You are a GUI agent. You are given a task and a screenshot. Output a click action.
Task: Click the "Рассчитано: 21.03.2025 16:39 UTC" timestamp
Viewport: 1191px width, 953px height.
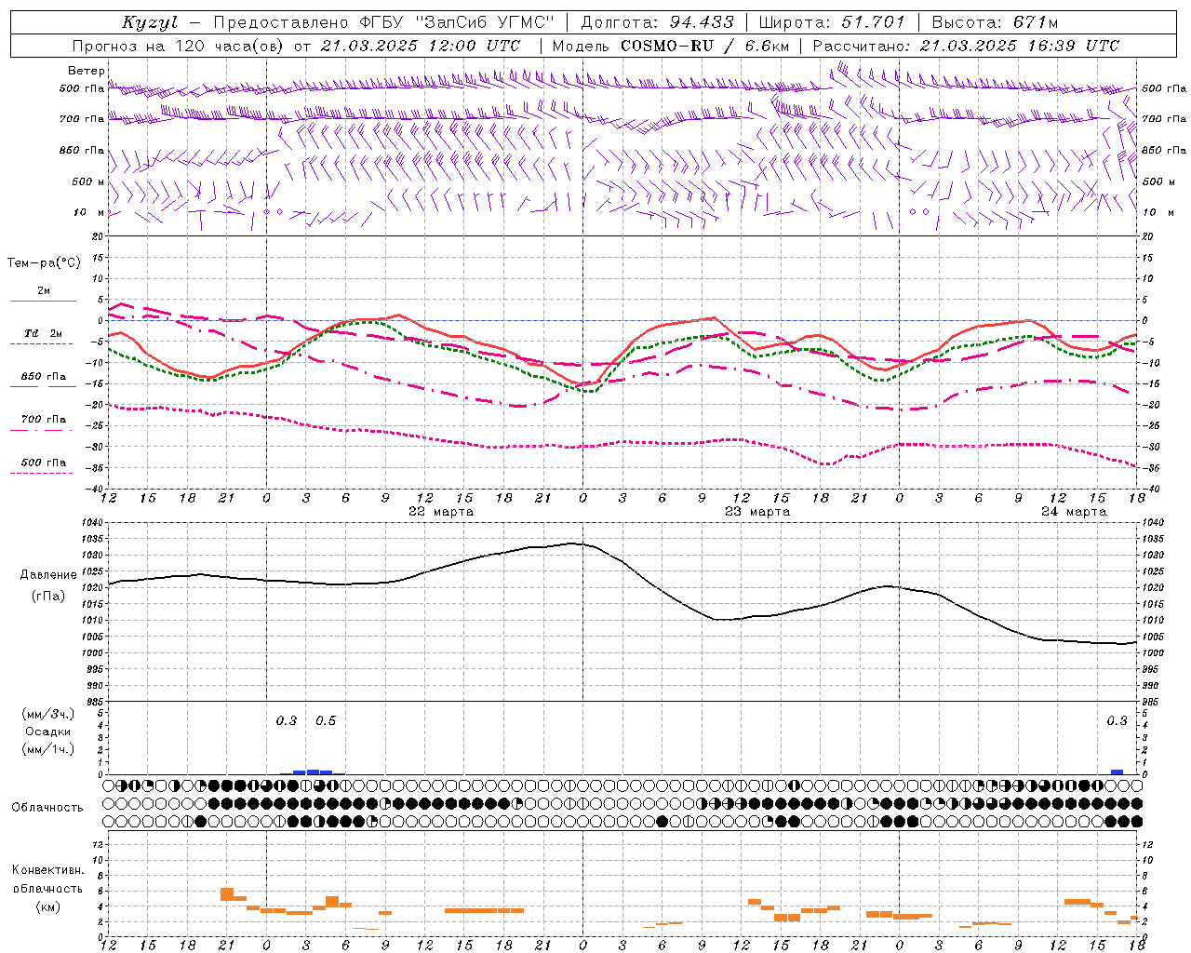tap(966, 46)
